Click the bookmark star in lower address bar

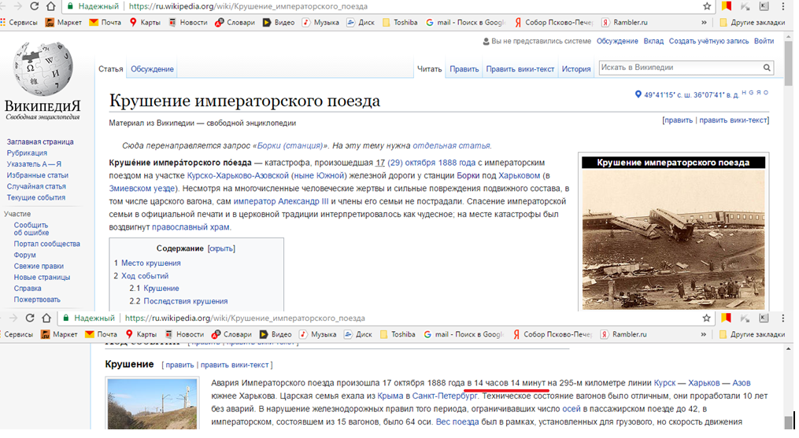706,318
